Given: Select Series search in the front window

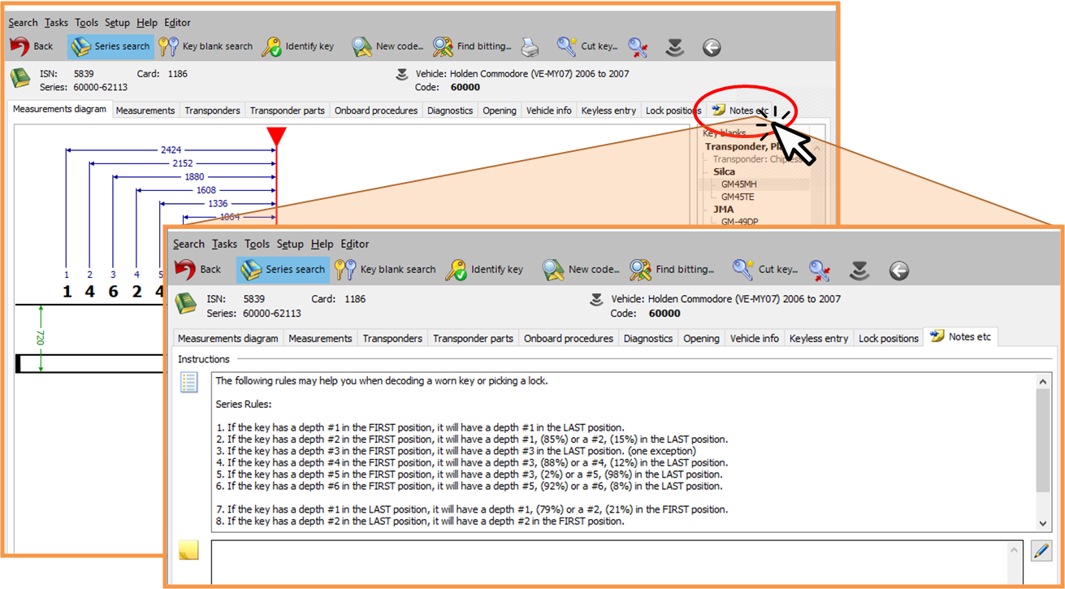Looking at the screenshot, I should 282,270.
